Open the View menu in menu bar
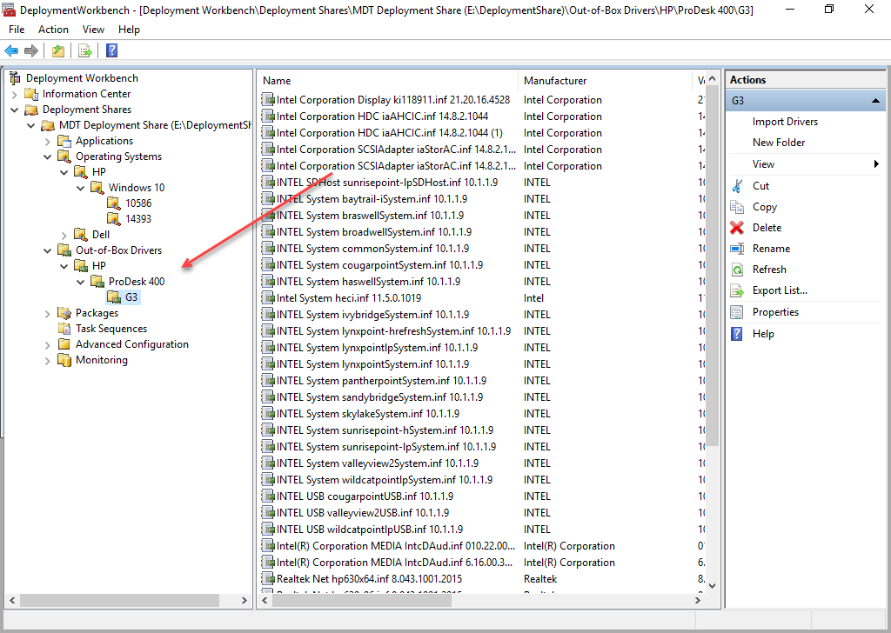This screenshot has height=633, width=891. (93, 30)
